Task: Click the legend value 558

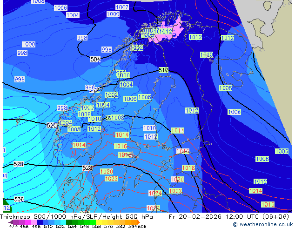Action: coord(96,226)
